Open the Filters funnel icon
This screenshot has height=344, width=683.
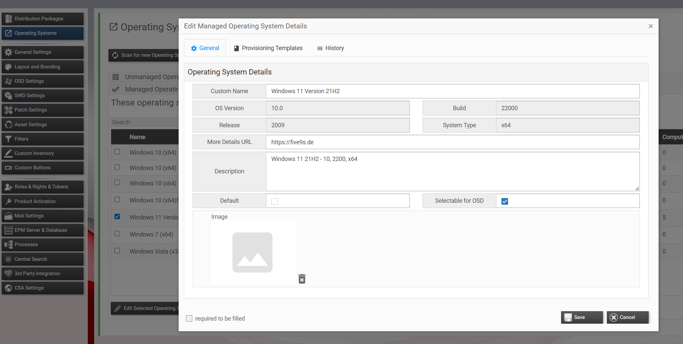[x=8, y=139]
